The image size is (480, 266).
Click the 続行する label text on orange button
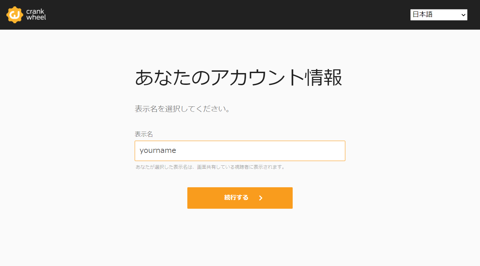coord(236,198)
